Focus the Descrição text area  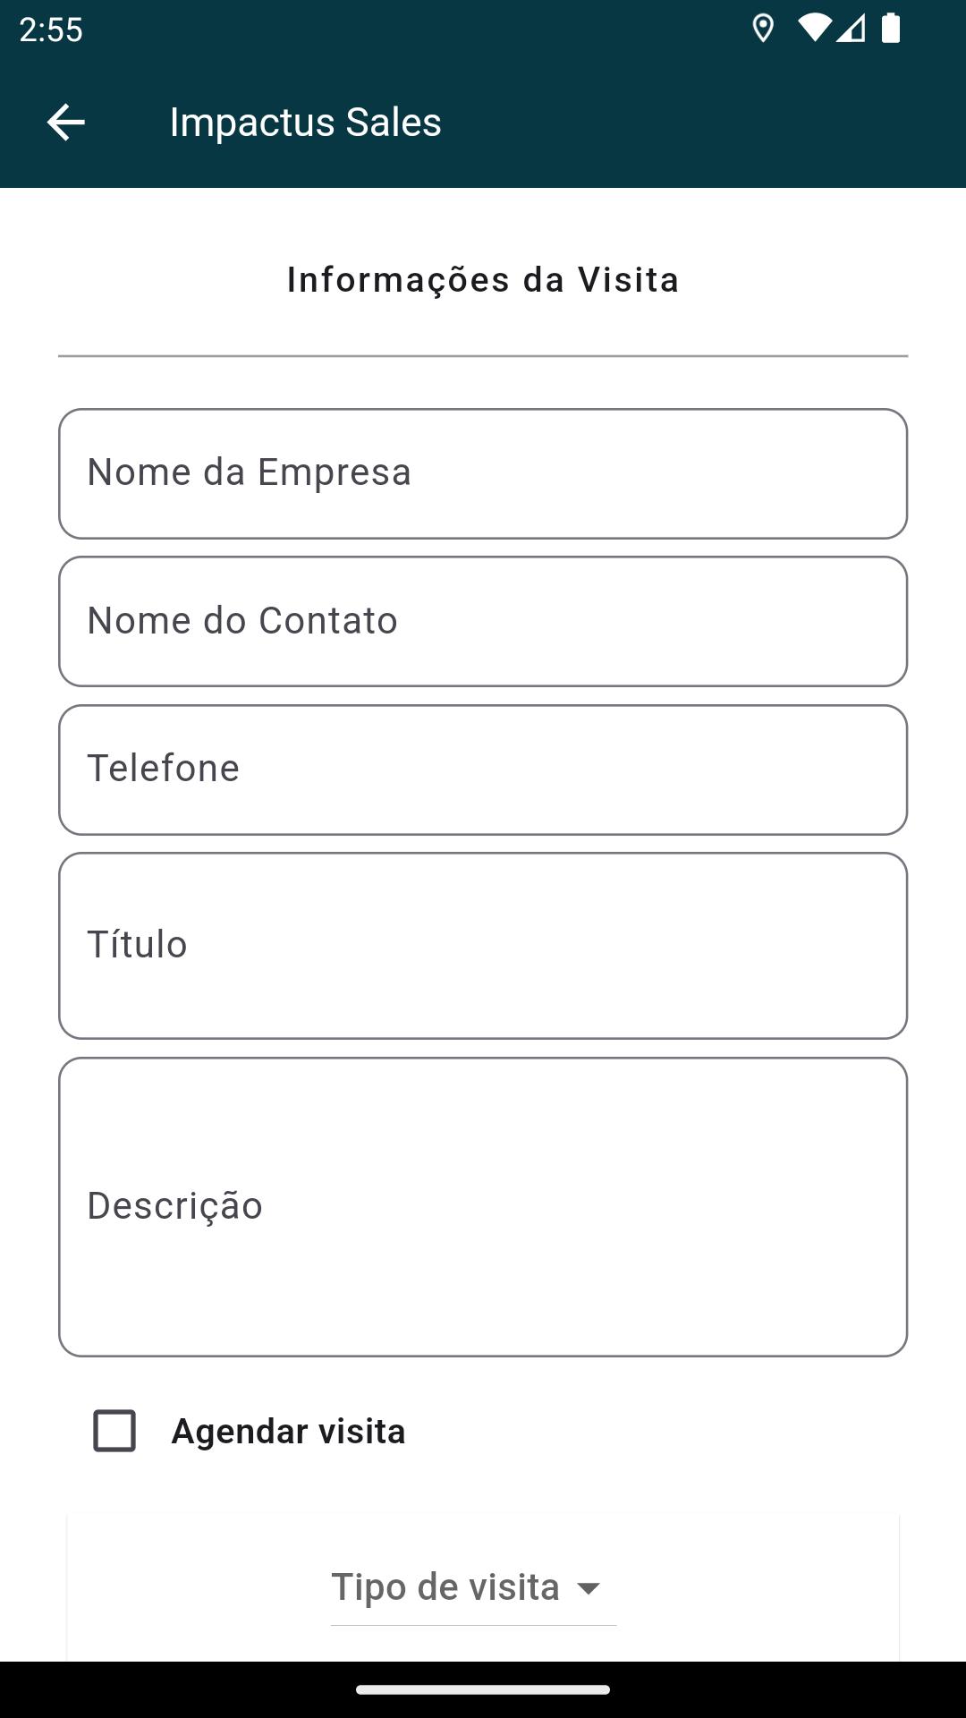coord(483,1207)
